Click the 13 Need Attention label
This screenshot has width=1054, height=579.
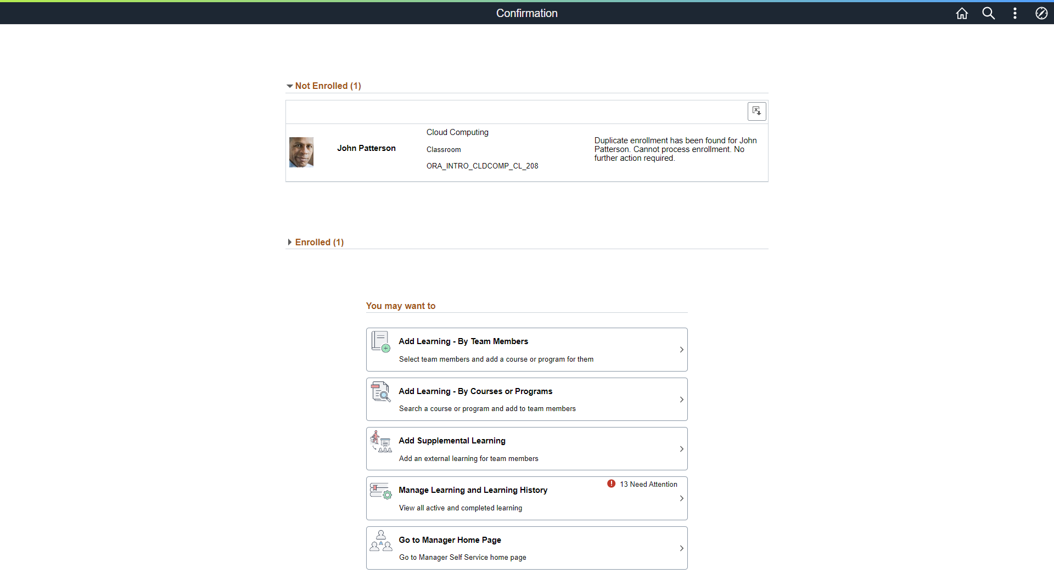[648, 484]
